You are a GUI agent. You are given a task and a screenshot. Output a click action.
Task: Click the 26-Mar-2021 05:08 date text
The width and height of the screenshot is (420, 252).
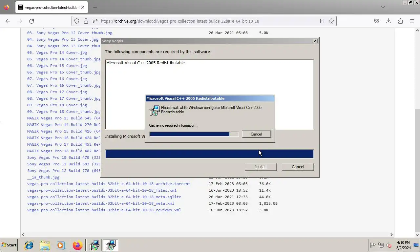pyautogui.click(x=228, y=33)
